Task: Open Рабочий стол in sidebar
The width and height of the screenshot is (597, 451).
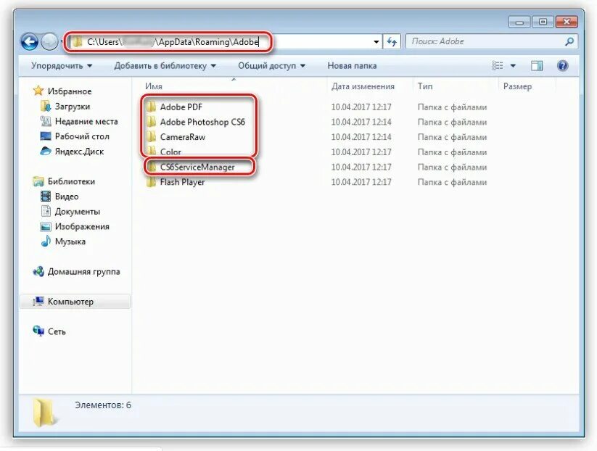Action: (x=75, y=136)
